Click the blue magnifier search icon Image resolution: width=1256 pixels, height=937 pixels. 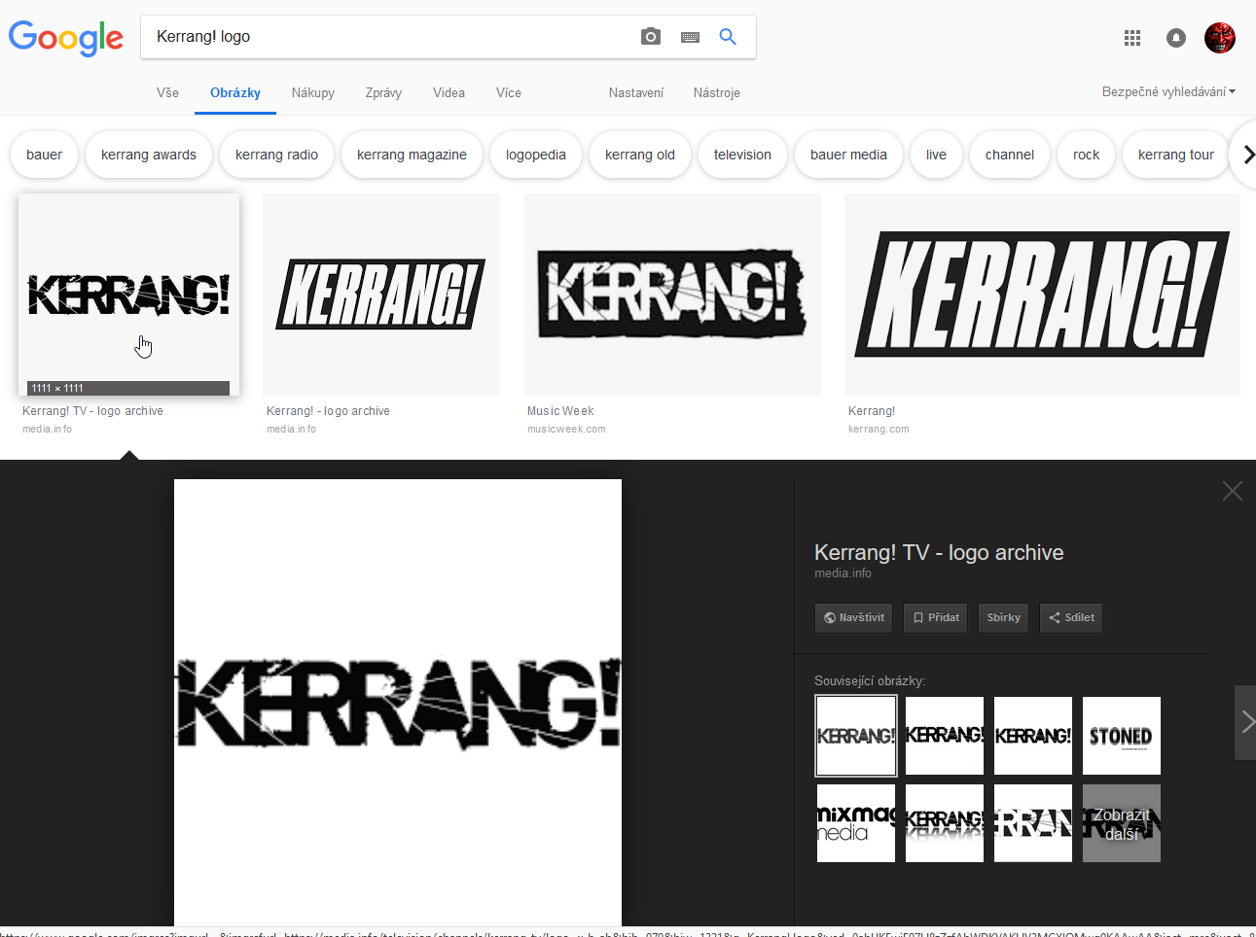coord(728,37)
